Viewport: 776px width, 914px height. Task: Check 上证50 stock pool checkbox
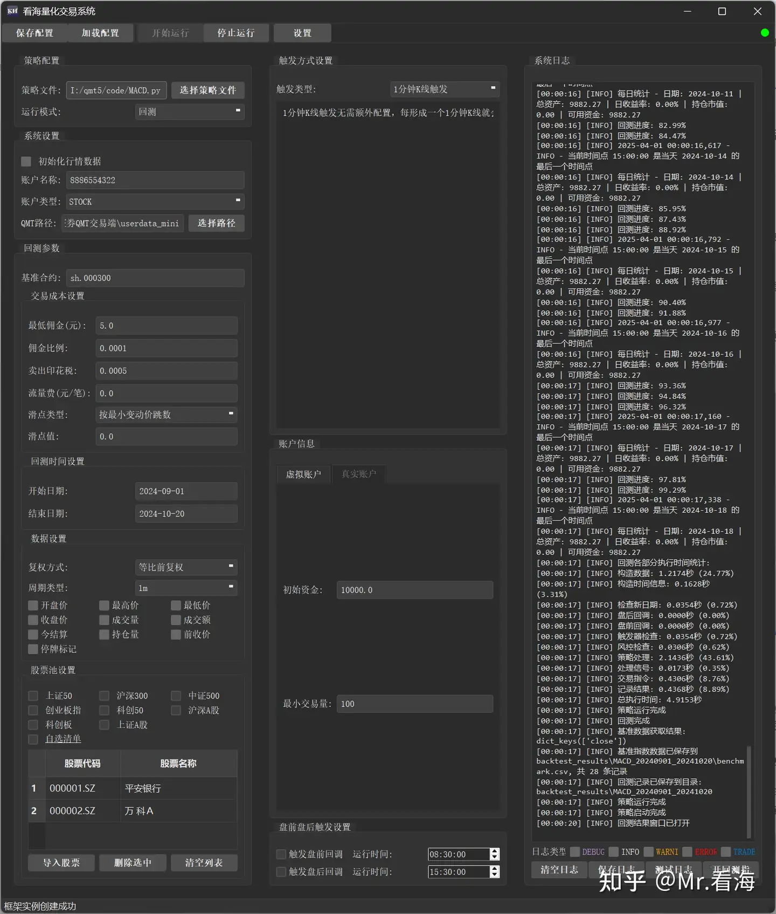[x=33, y=696]
